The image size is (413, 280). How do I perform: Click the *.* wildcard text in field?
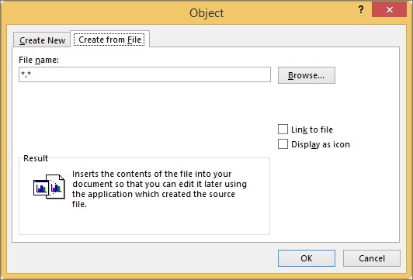26,74
